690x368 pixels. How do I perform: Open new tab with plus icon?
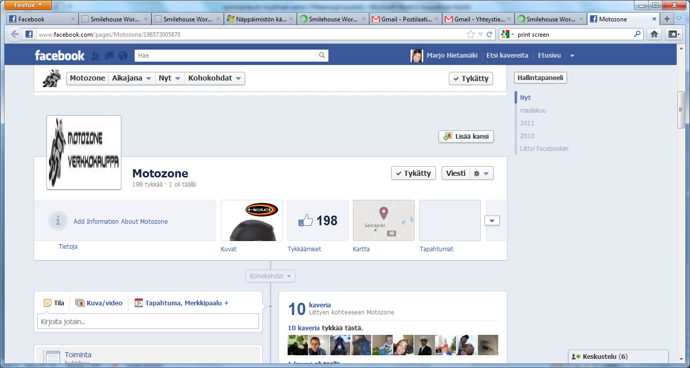(667, 19)
